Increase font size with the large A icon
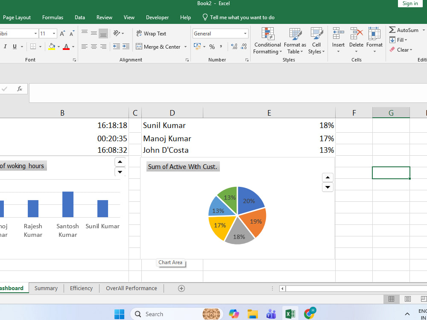The width and height of the screenshot is (427, 320). tap(62, 33)
